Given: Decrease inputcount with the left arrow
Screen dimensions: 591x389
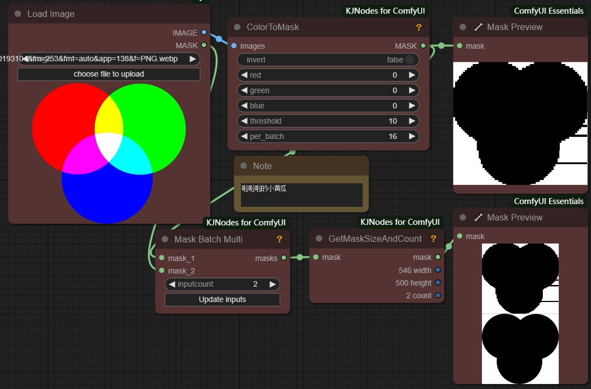Looking at the screenshot, I should (x=172, y=285).
